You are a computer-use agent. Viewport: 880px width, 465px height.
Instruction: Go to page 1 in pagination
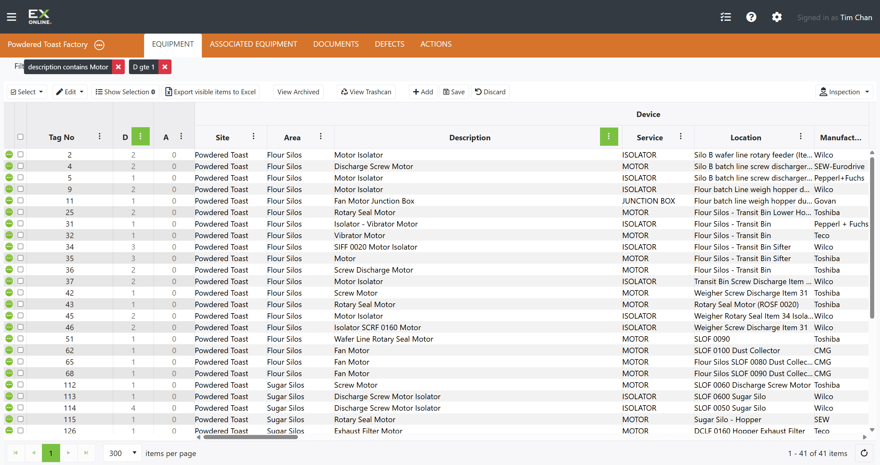pos(51,453)
